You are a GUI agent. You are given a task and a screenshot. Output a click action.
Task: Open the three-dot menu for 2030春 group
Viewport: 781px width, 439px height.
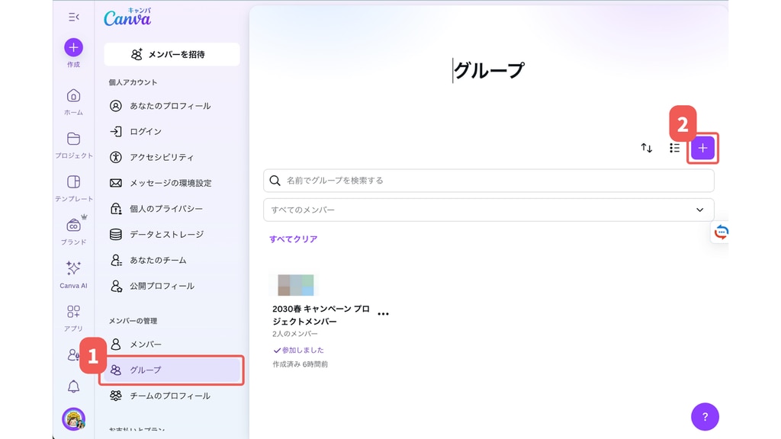383,314
